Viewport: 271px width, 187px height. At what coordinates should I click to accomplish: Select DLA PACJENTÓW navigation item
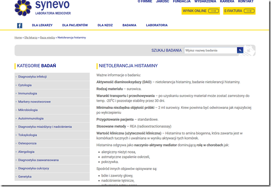[75, 25]
